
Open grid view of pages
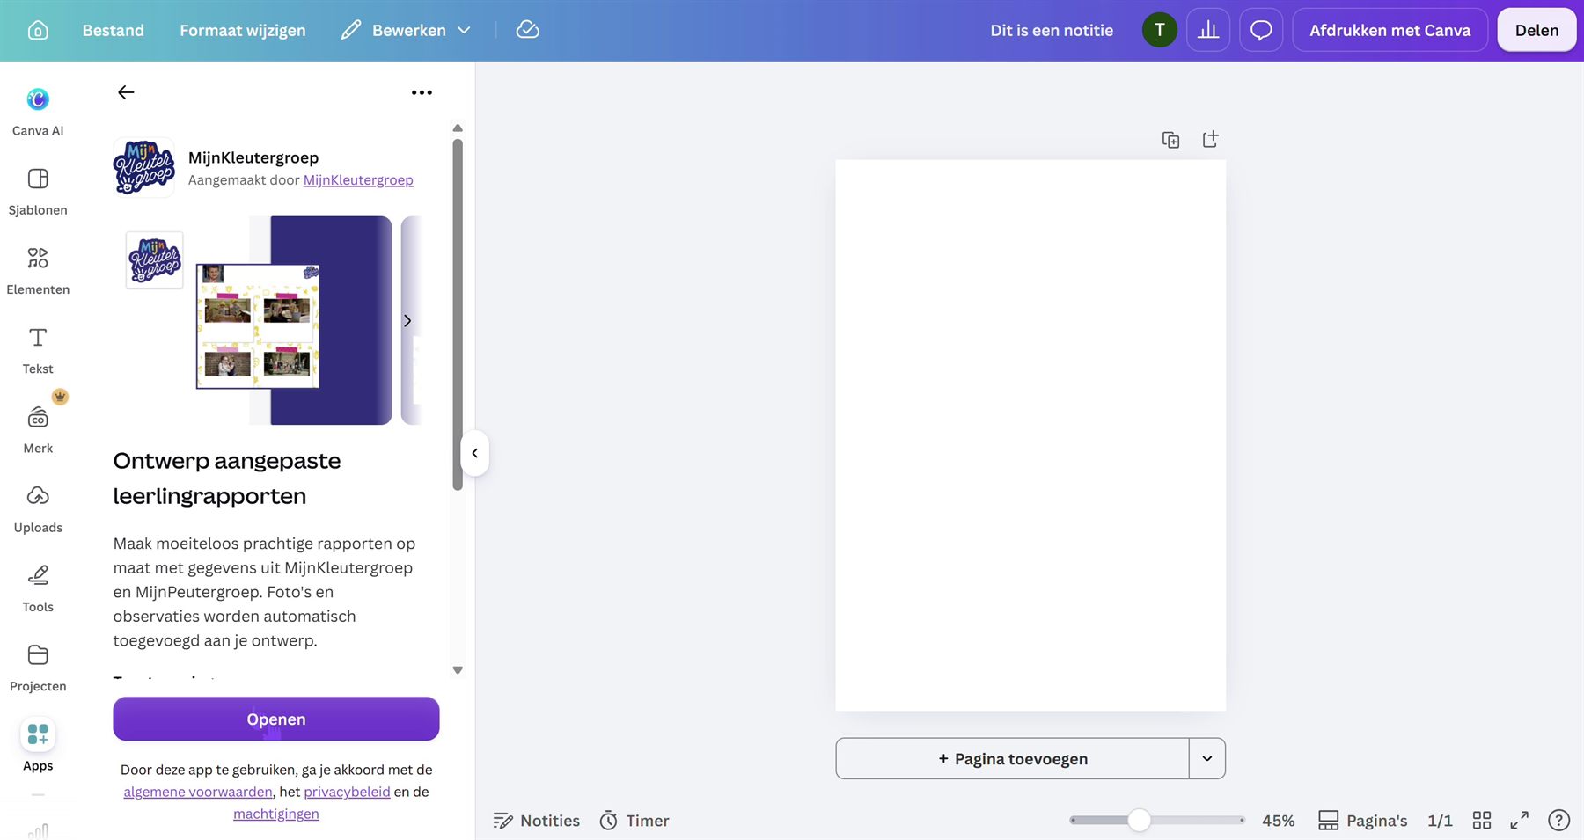coord(1482,820)
